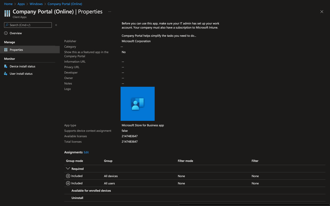Screen dimensions: 330x206
Task: Click the magnifier icon in search box
Action: [7, 25]
